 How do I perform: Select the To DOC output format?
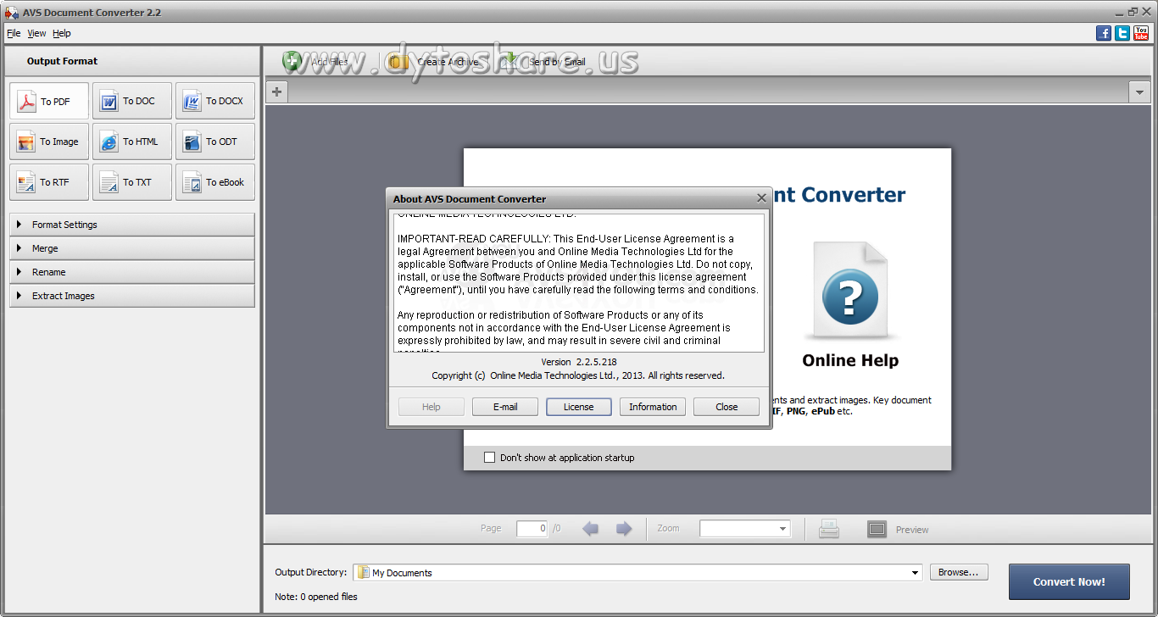click(x=131, y=100)
